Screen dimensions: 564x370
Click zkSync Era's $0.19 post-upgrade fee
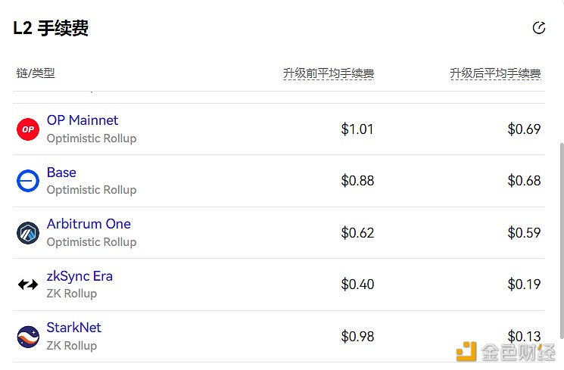[x=524, y=284]
